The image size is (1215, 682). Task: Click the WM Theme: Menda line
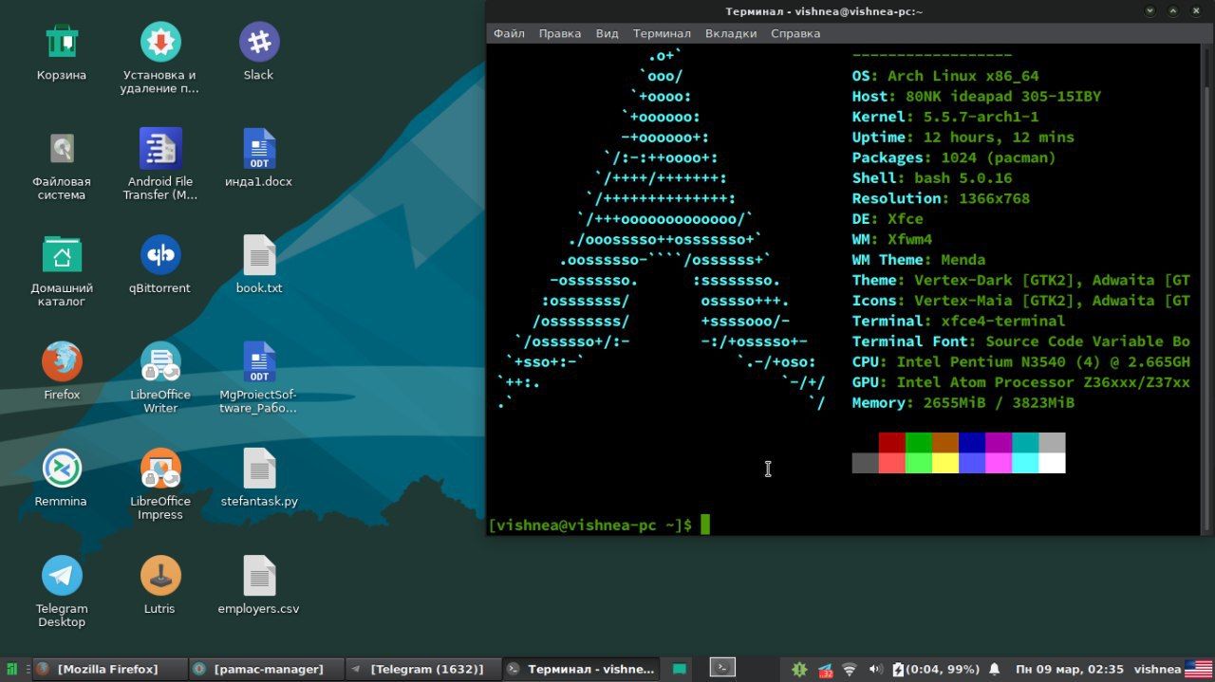919,260
